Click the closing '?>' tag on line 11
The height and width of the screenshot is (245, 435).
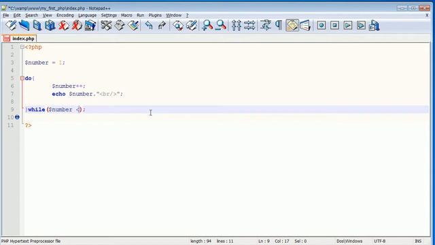click(29, 125)
